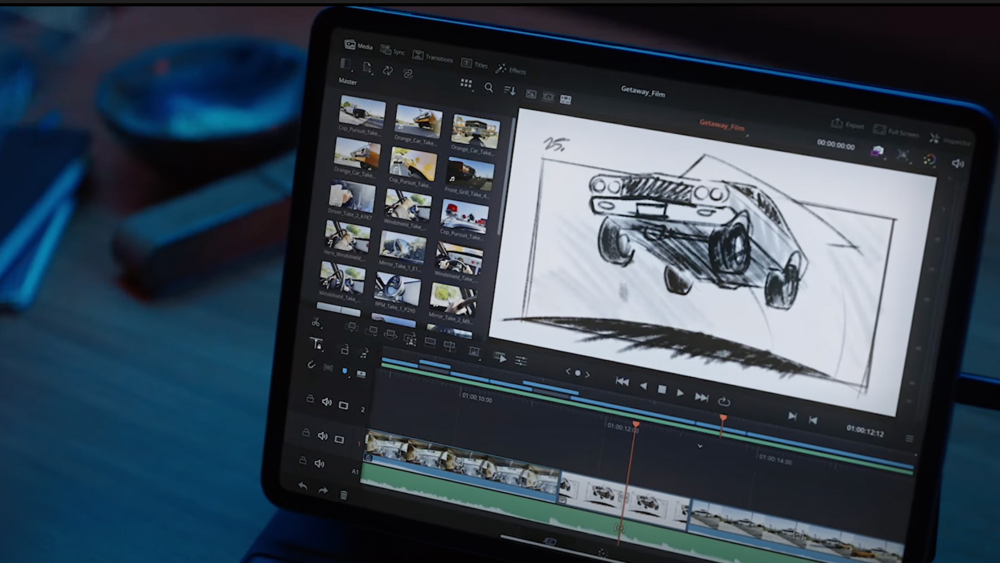Click the Full Screen button
The height and width of the screenshot is (563, 1000).
tap(896, 131)
